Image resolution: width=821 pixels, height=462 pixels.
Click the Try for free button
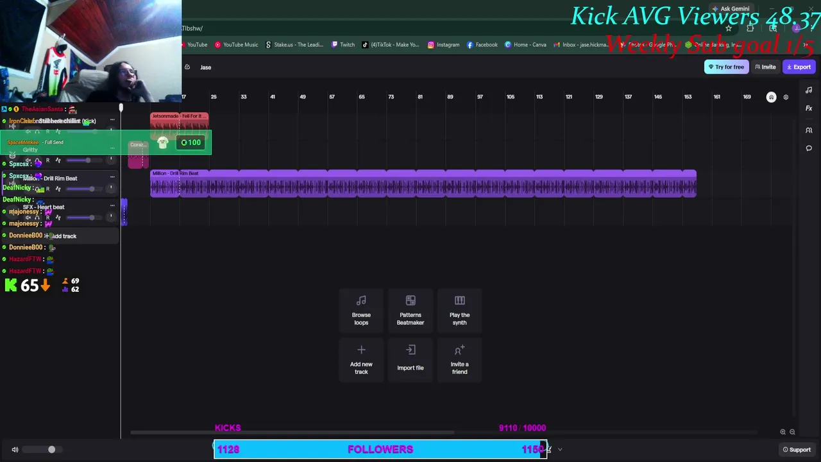(726, 67)
